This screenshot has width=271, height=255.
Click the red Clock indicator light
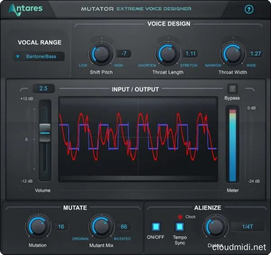click(180, 217)
